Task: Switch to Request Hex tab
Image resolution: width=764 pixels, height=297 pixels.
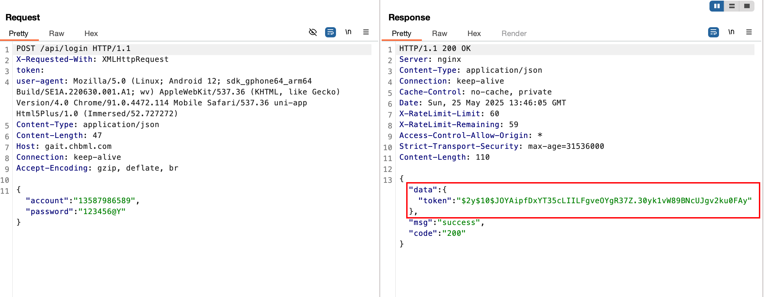Action: 91,33
